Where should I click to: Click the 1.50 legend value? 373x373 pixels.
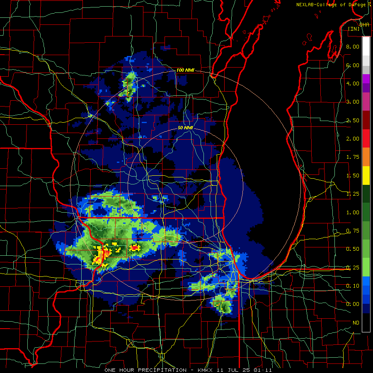(x=353, y=176)
